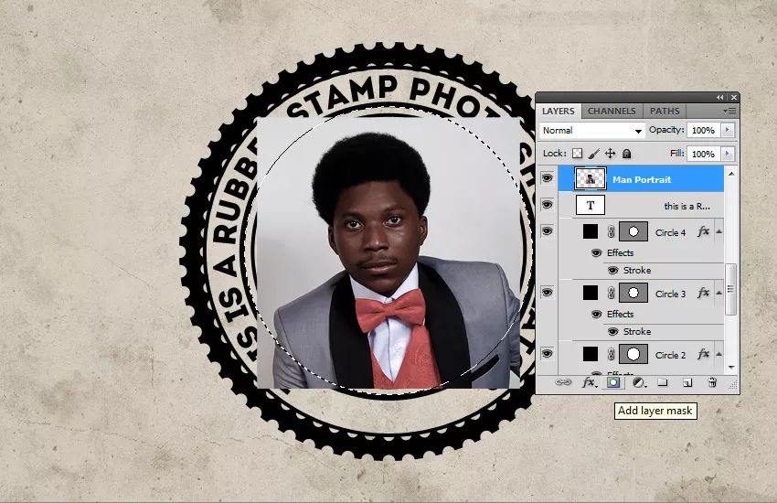Hide the Man Portrait layer
Viewport: 777px width, 503px height.
tap(547, 178)
